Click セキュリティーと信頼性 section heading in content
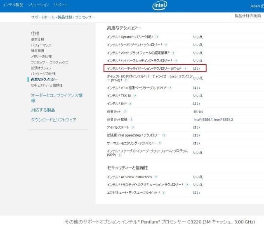 click(x=127, y=168)
